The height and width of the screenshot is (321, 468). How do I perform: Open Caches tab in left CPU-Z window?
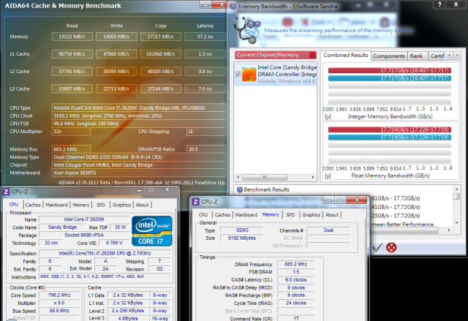pos(33,205)
